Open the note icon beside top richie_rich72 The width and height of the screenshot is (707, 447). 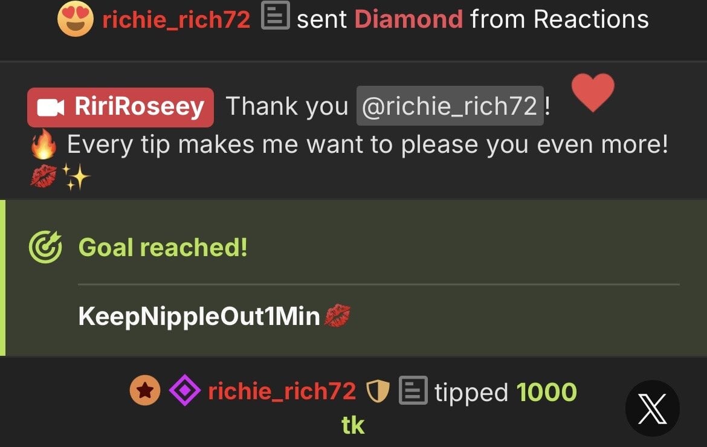[275, 16]
